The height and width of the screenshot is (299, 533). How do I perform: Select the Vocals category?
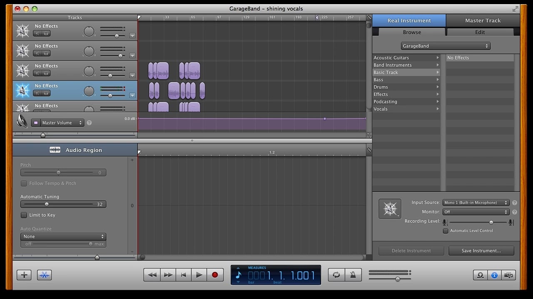pyautogui.click(x=406, y=109)
